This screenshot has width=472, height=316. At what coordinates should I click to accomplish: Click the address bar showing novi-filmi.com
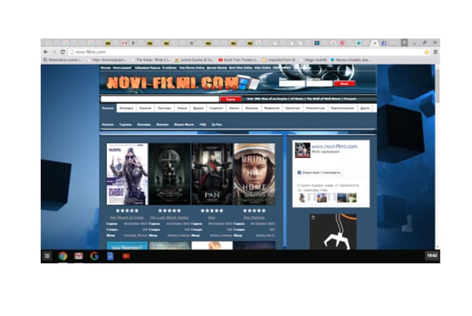[245, 52]
